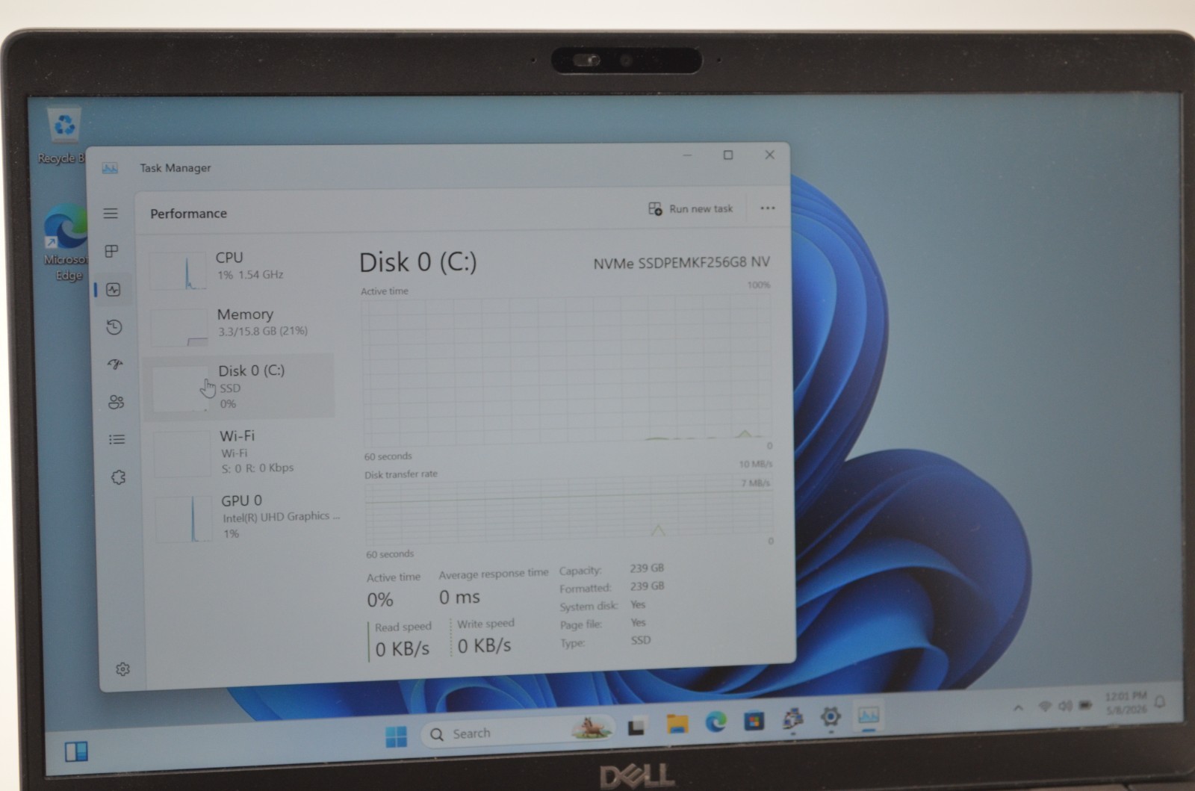
Task: Open the Task Manager hamburger navigation menu
Action: tap(111, 214)
